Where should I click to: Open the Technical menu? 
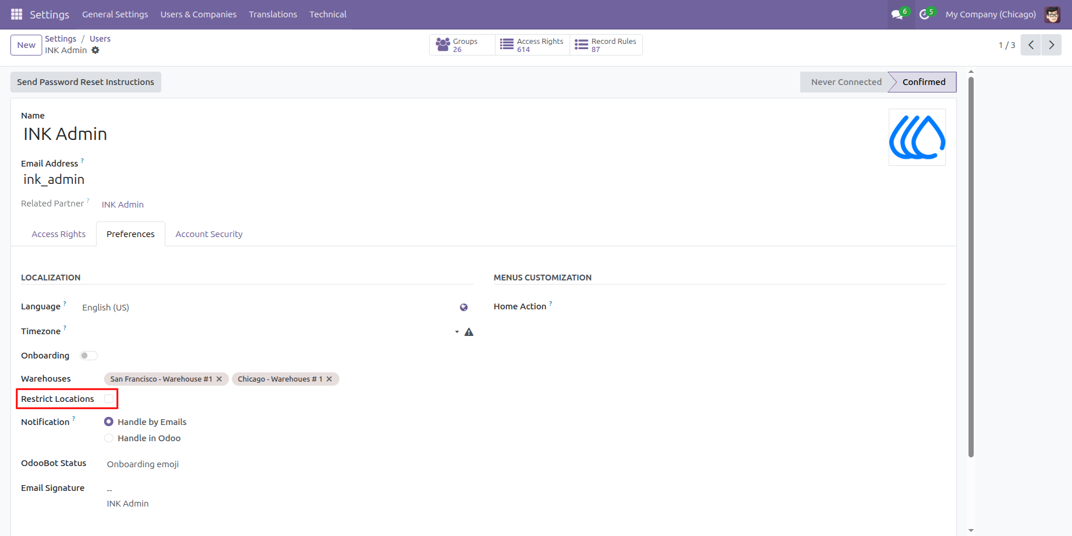[328, 14]
